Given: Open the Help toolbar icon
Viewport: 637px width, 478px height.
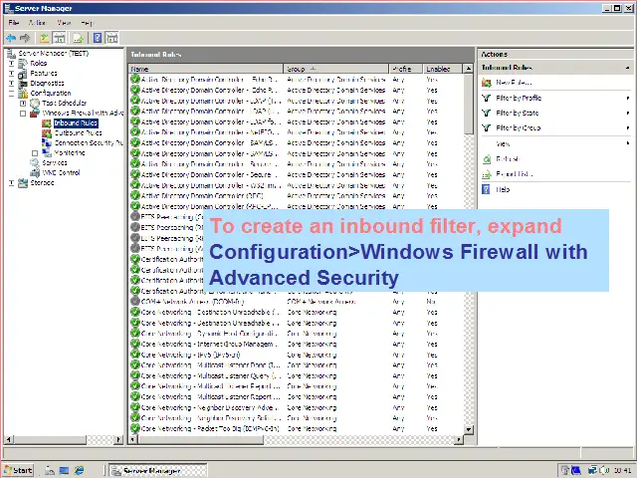Looking at the screenshot, I should [98, 38].
